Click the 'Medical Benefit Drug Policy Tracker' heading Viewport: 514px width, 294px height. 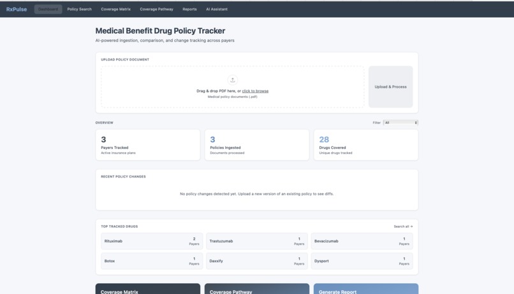(x=160, y=31)
